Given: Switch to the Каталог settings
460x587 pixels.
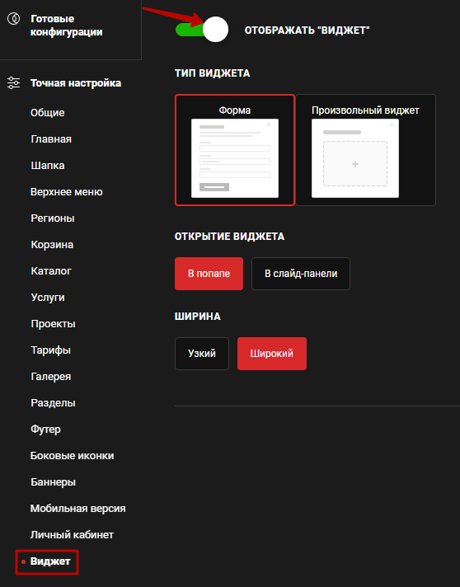Looking at the screenshot, I should point(51,271).
